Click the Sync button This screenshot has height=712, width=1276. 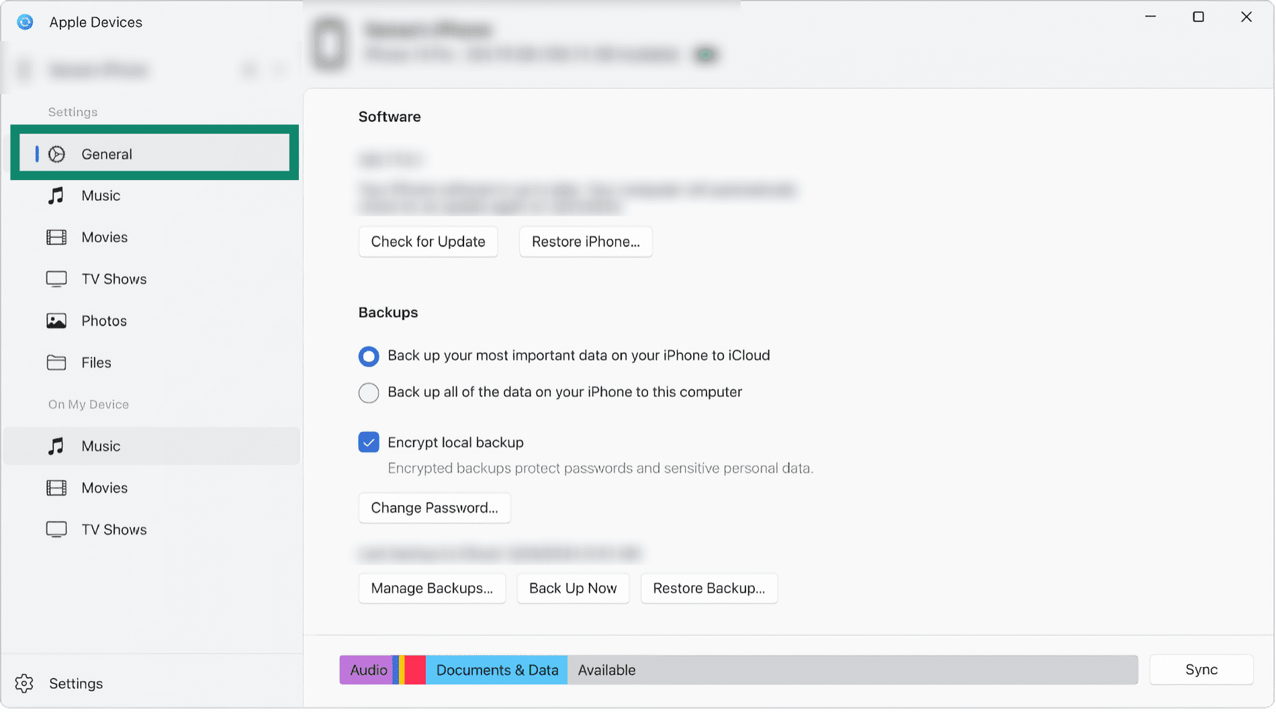(1202, 670)
